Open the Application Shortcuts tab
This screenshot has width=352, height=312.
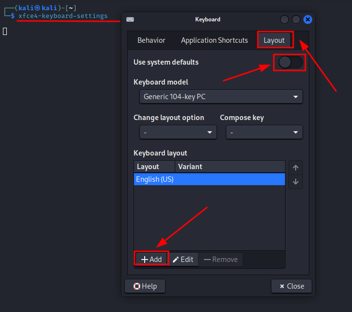click(214, 40)
